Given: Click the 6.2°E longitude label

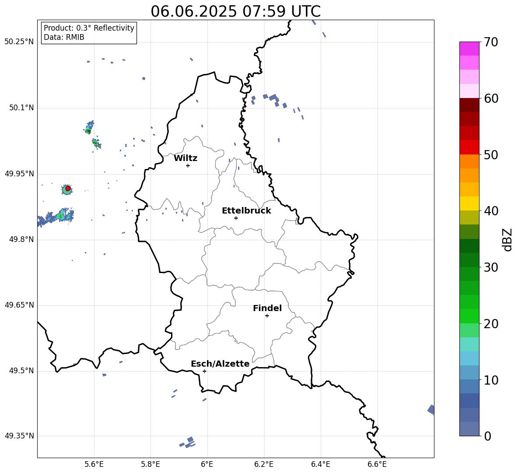Looking at the screenshot, I should (x=264, y=464).
